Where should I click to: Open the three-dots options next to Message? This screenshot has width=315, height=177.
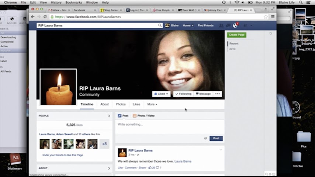click(x=218, y=94)
